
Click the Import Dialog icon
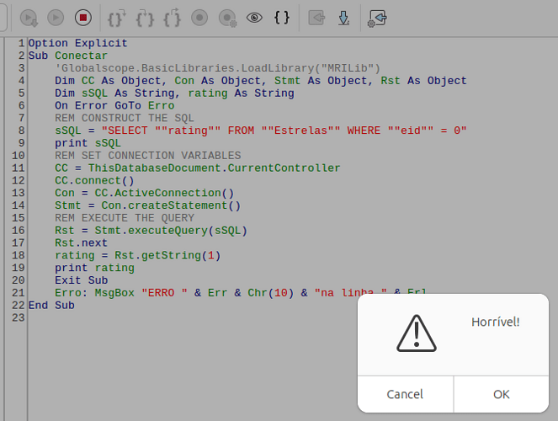pyautogui.click(x=377, y=17)
